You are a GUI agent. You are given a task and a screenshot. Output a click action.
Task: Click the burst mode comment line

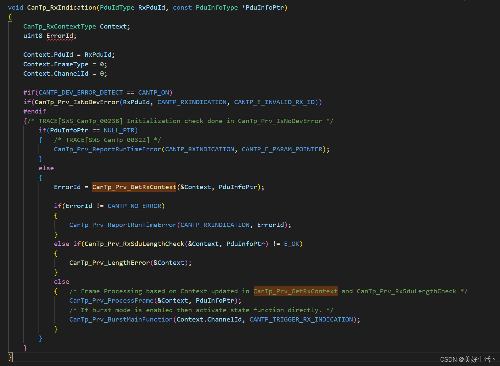click(201, 310)
